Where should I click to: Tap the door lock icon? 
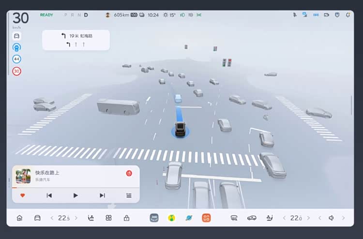tap(126, 218)
